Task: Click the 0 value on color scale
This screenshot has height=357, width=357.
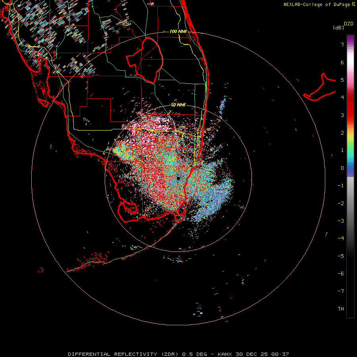Action: [342, 168]
